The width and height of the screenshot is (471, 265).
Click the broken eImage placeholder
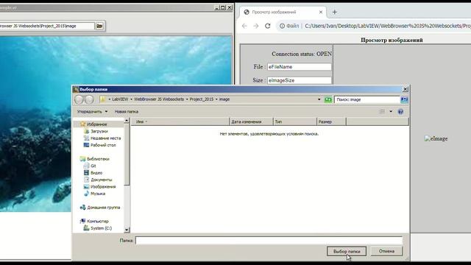[436, 138]
